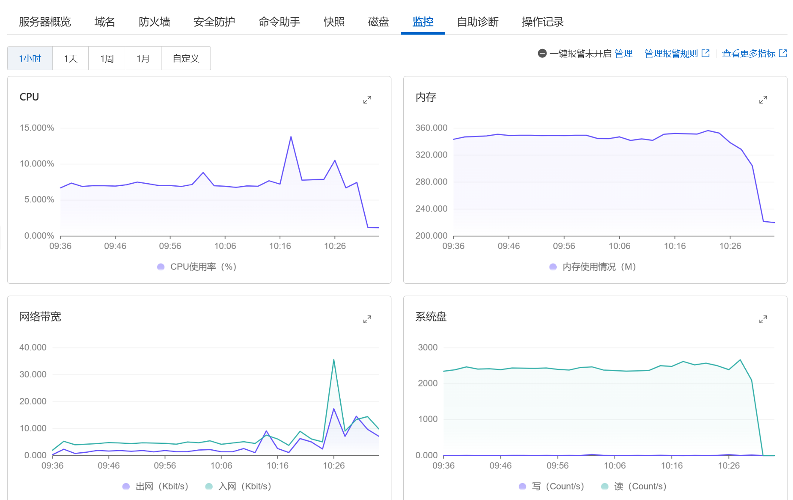Click the 内存 chart title
Screen dimensions: 793x500
tap(426, 97)
